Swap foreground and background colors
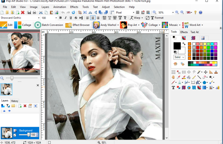 click(x=184, y=44)
